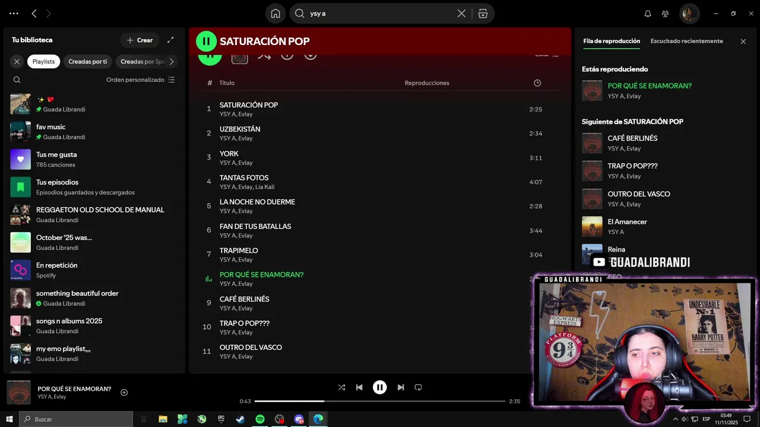Open 'songs n albums 2025' playlist
This screenshot has height=427, width=760.
pyautogui.click(x=95, y=326)
